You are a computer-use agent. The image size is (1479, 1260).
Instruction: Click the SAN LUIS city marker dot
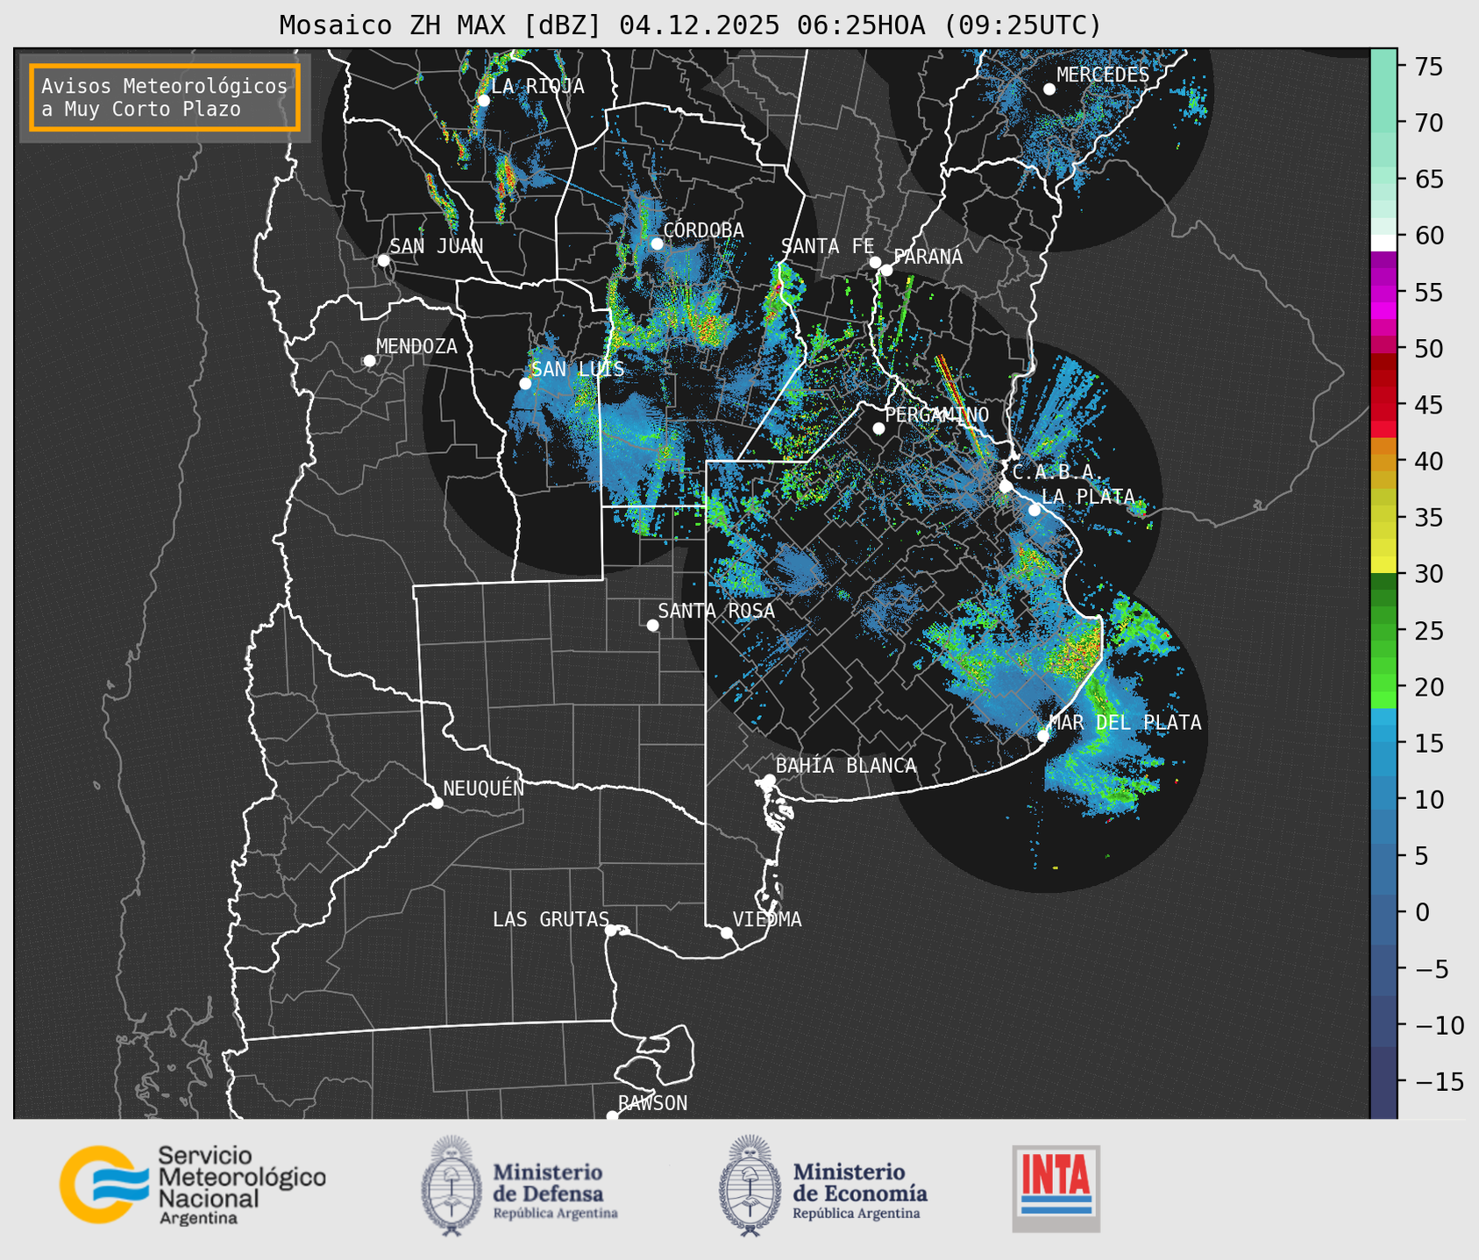click(525, 384)
